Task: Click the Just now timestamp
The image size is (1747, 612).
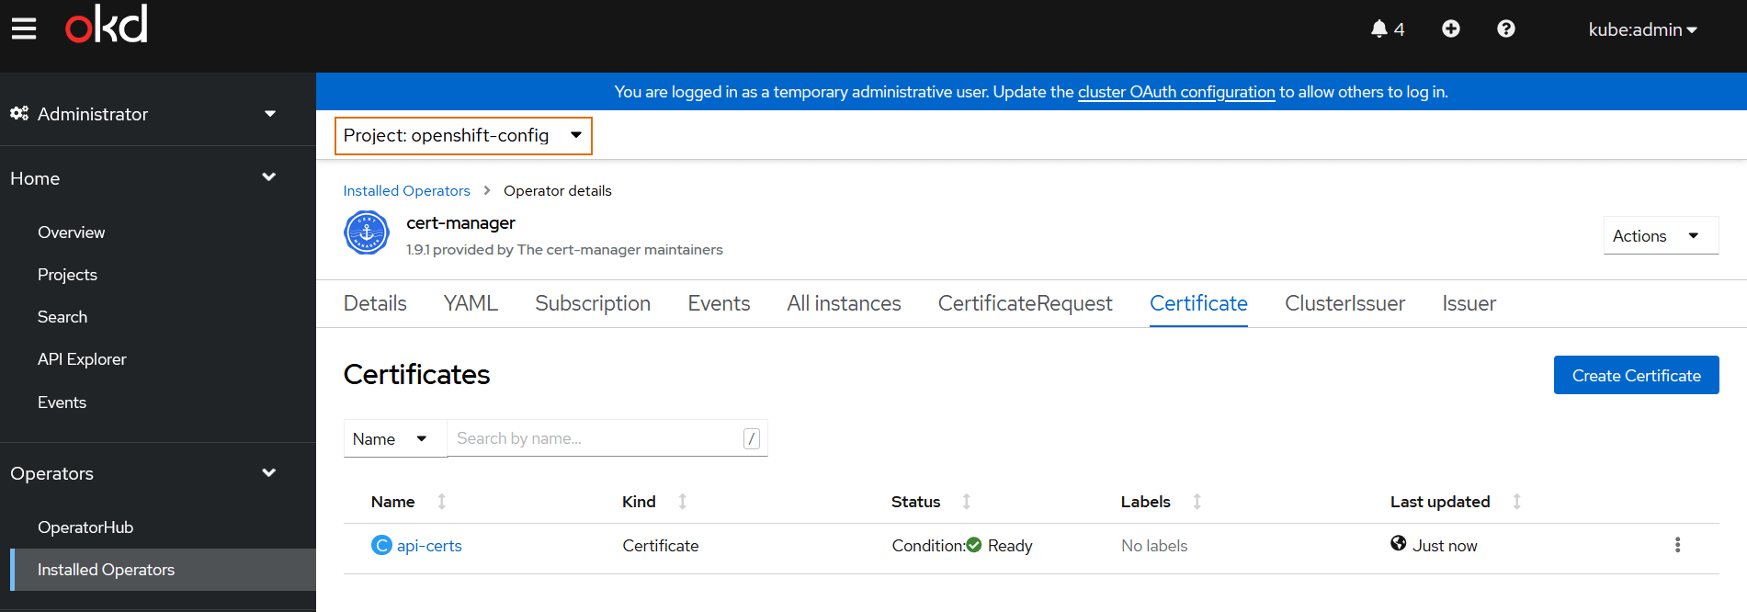Action: 1445,546
